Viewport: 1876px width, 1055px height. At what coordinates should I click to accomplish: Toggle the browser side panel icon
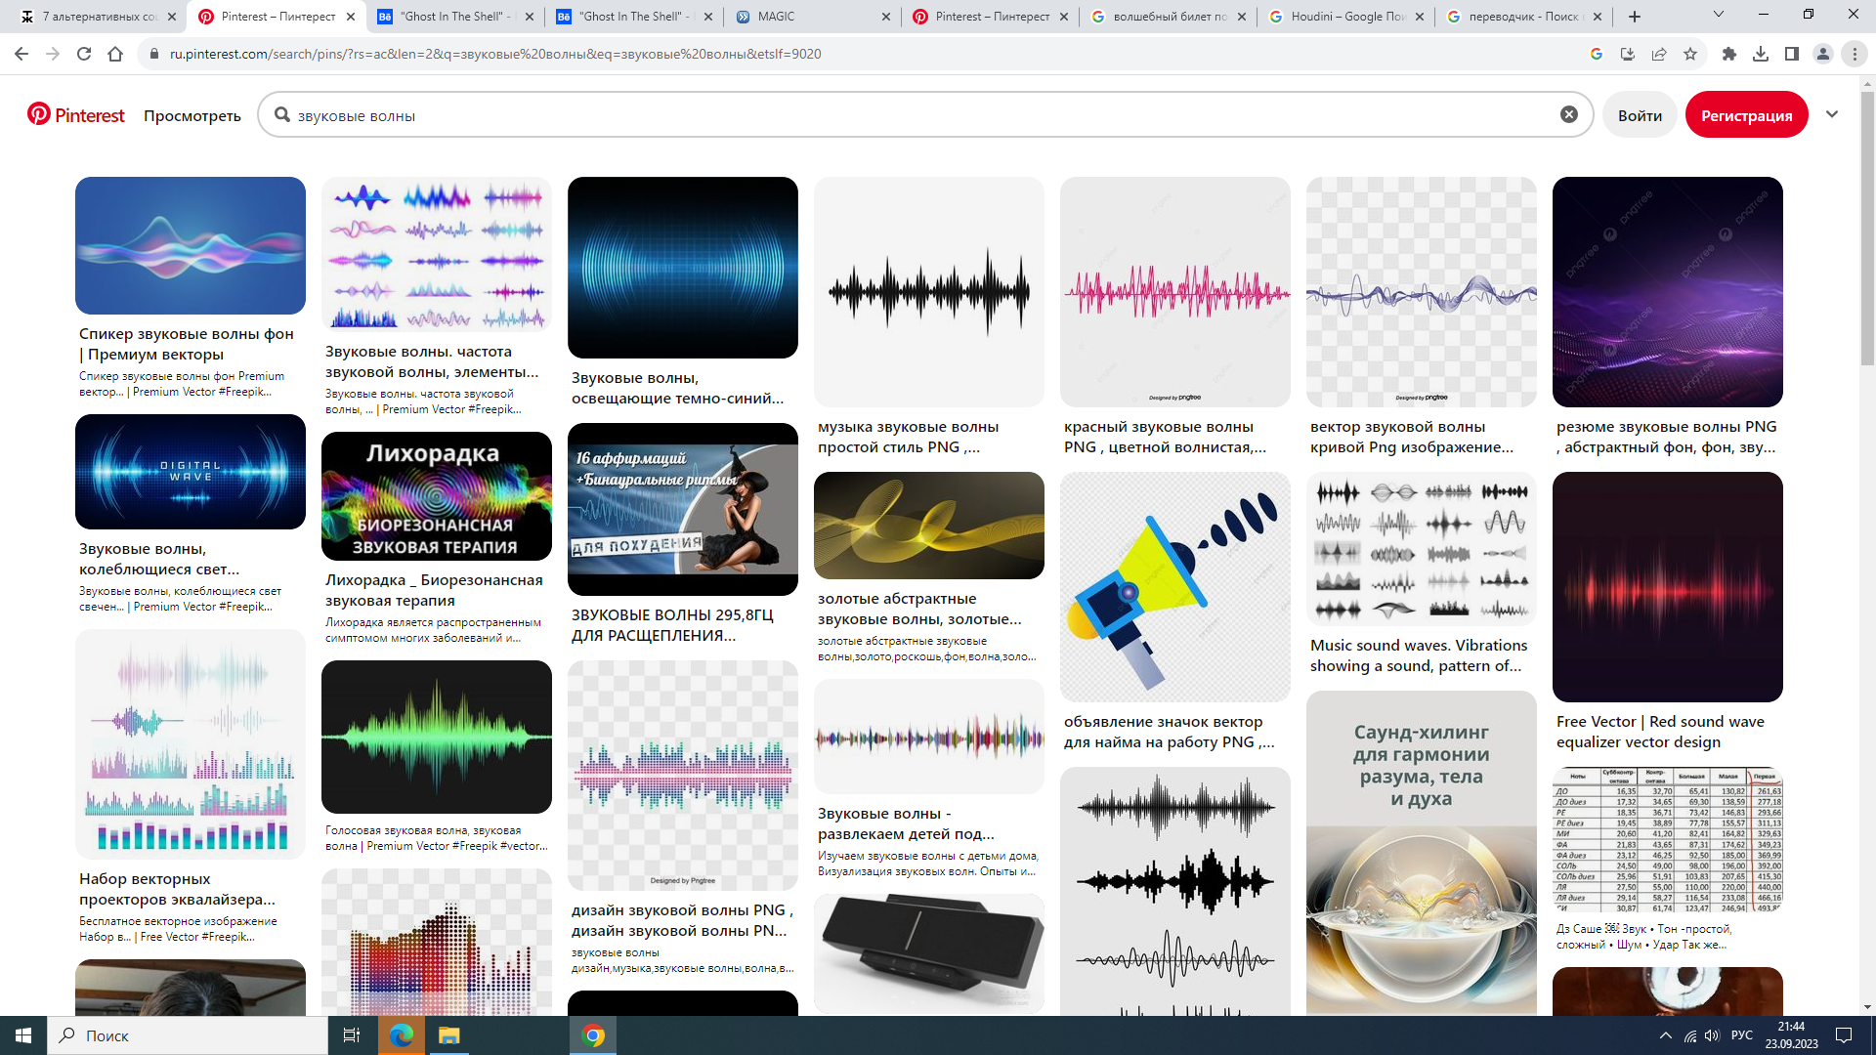tap(1792, 54)
